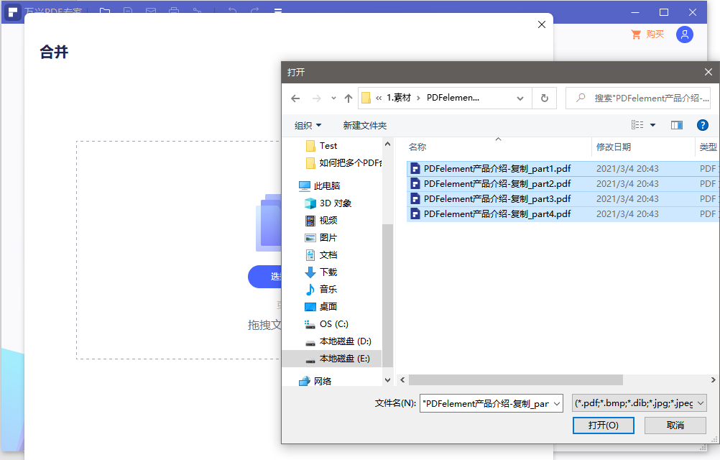The width and height of the screenshot is (720, 460).
Task: Toggle the preview pane icon
Action: [x=676, y=125]
